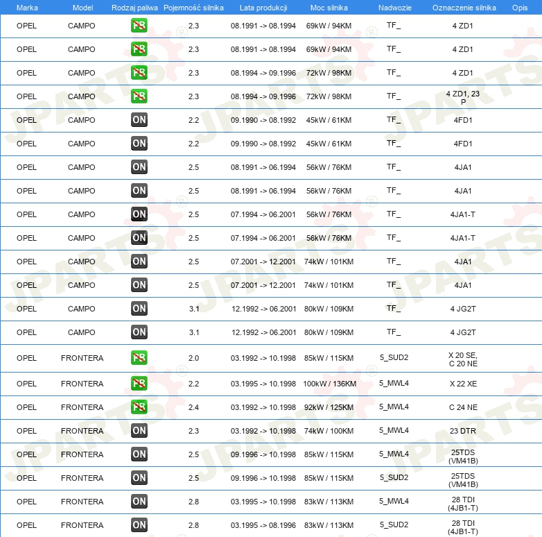Select the Model column header
The height and width of the screenshot is (537, 542).
pyautogui.click(x=82, y=8)
